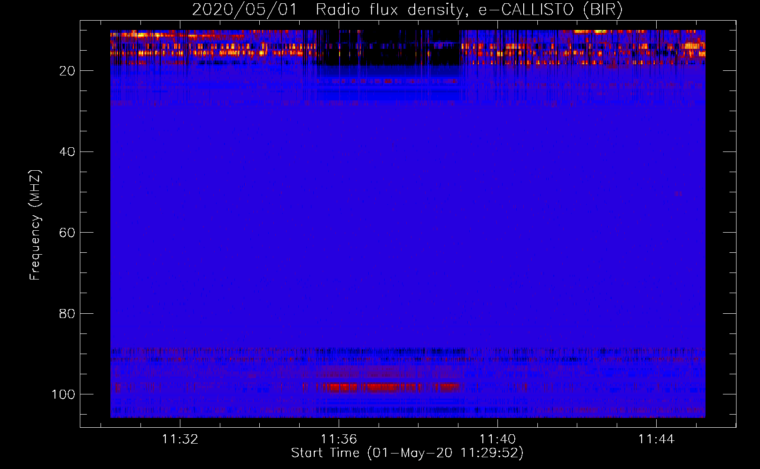
Task: Click the 'Frequency (MHZ)' axis label
Action: 35,225
